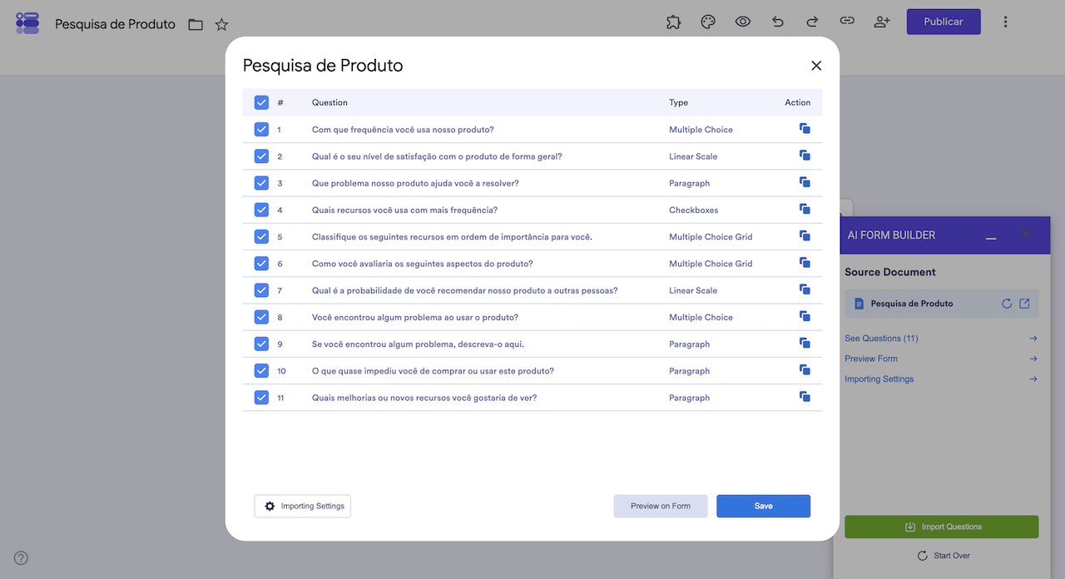The width and height of the screenshot is (1065, 579).
Task: Star the Pesquisa de Produto form
Action: (221, 24)
